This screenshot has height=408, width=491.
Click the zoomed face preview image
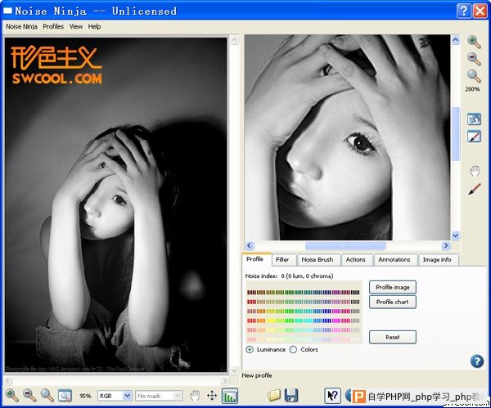(348, 137)
